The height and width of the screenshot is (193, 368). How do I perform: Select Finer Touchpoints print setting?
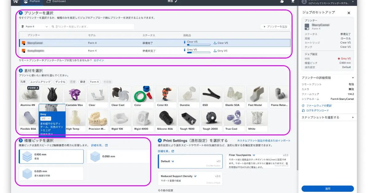tap(259, 161)
